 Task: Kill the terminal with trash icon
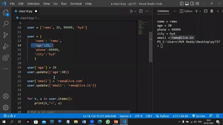tap(212, 11)
